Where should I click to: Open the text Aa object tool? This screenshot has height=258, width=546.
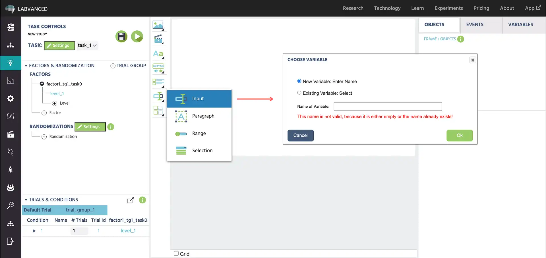click(x=158, y=54)
